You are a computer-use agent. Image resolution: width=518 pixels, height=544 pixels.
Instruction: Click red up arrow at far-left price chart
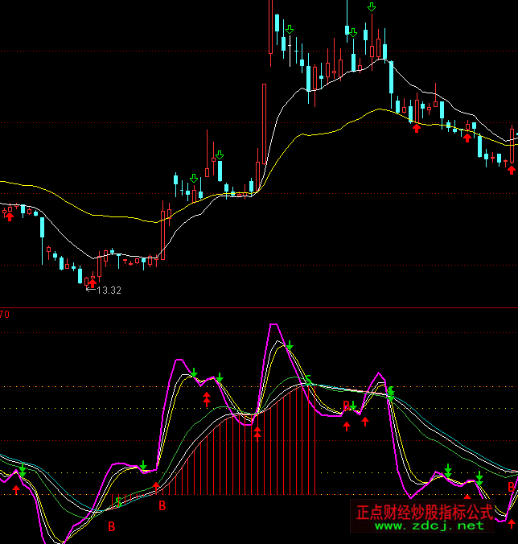pos(10,216)
